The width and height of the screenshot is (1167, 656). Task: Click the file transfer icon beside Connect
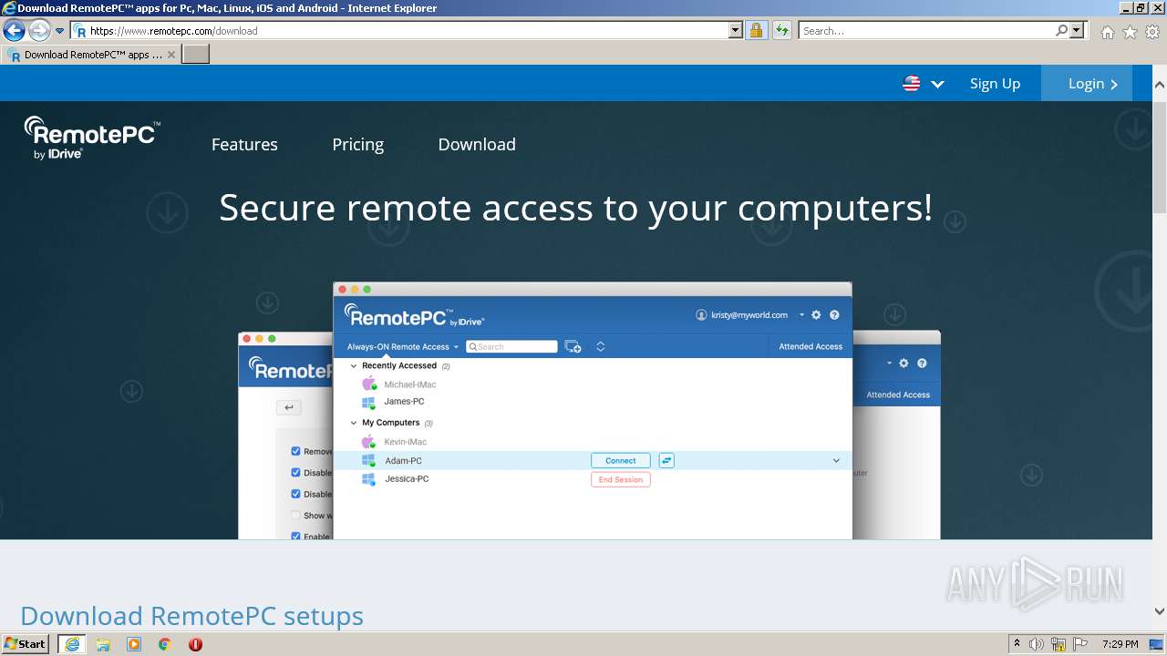(x=666, y=461)
